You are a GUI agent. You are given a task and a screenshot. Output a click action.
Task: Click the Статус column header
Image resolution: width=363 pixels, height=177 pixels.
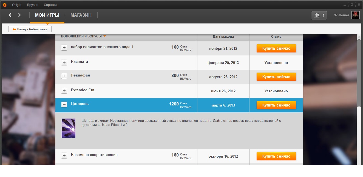(x=276, y=36)
